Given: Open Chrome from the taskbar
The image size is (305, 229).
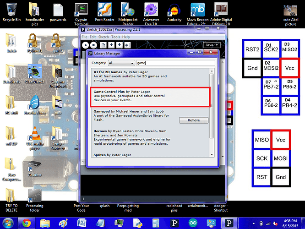Looking at the screenshot, I should point(27,223).
